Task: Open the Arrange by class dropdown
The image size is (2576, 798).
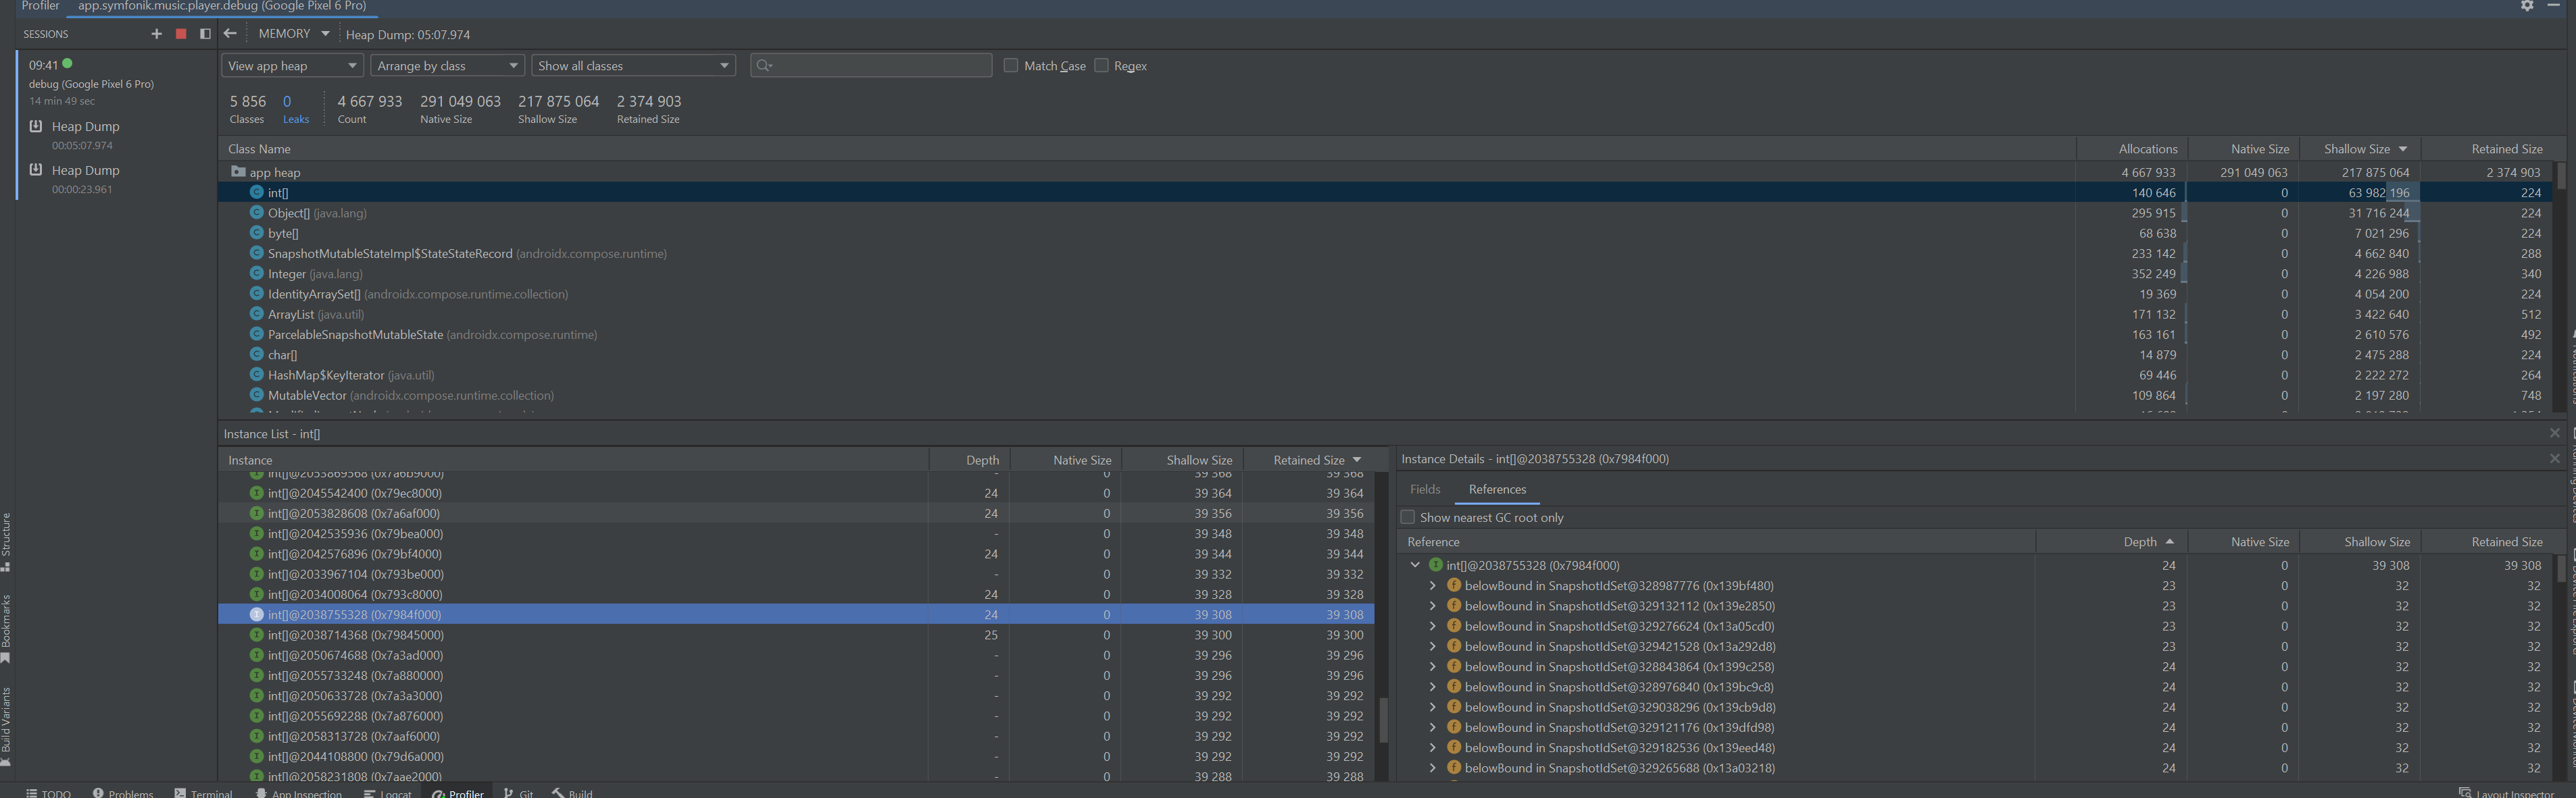Action: (448, 66)
